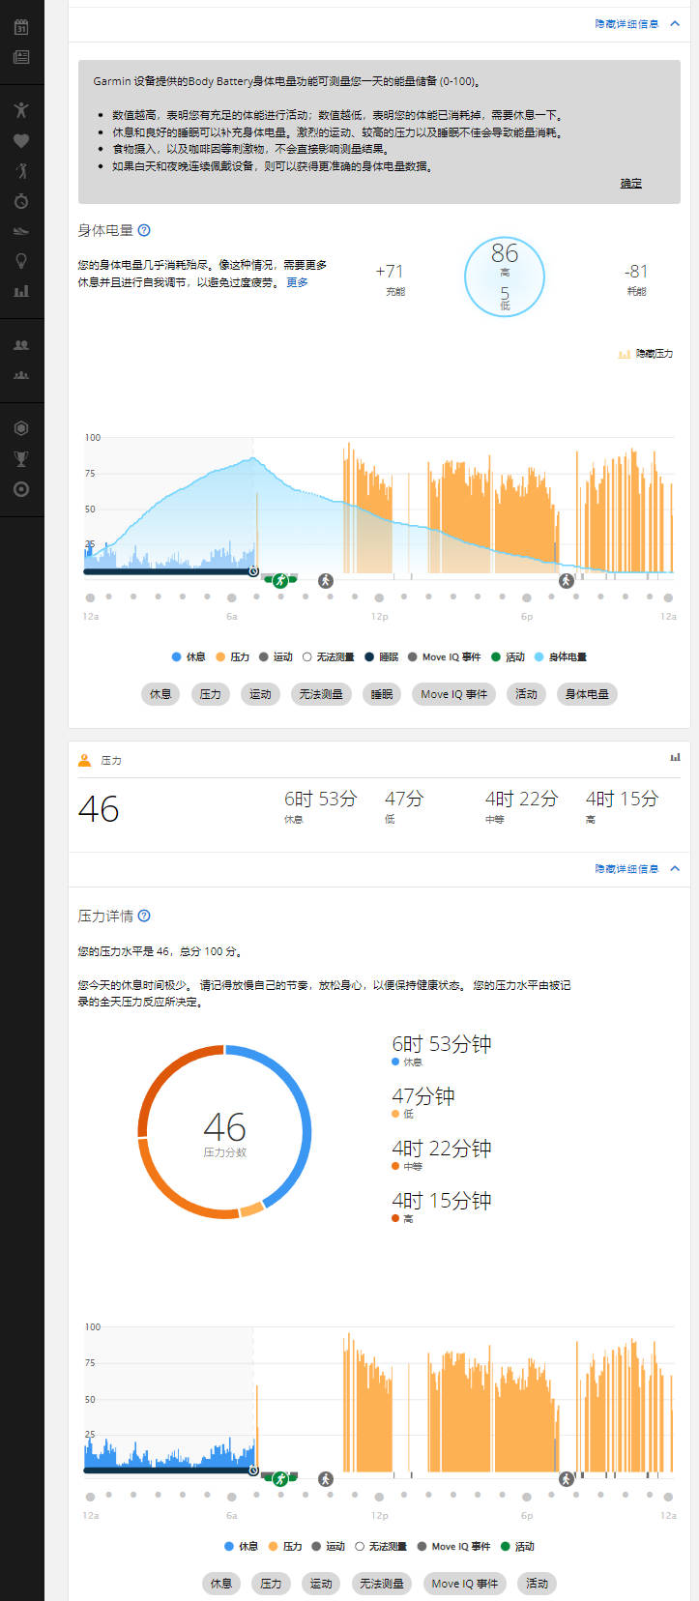Image resolution: width=699 pixels, height=1601 pixels.
Task: Click the stopwatch training icon
Action: [x=21, y=201]
